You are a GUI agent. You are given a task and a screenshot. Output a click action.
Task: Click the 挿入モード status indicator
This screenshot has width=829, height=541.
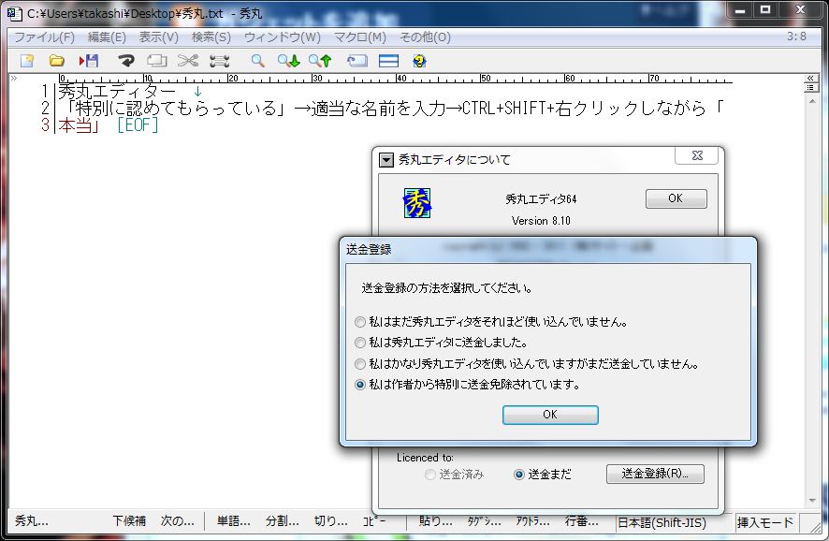pyautogui.click(x=765, y=523)
